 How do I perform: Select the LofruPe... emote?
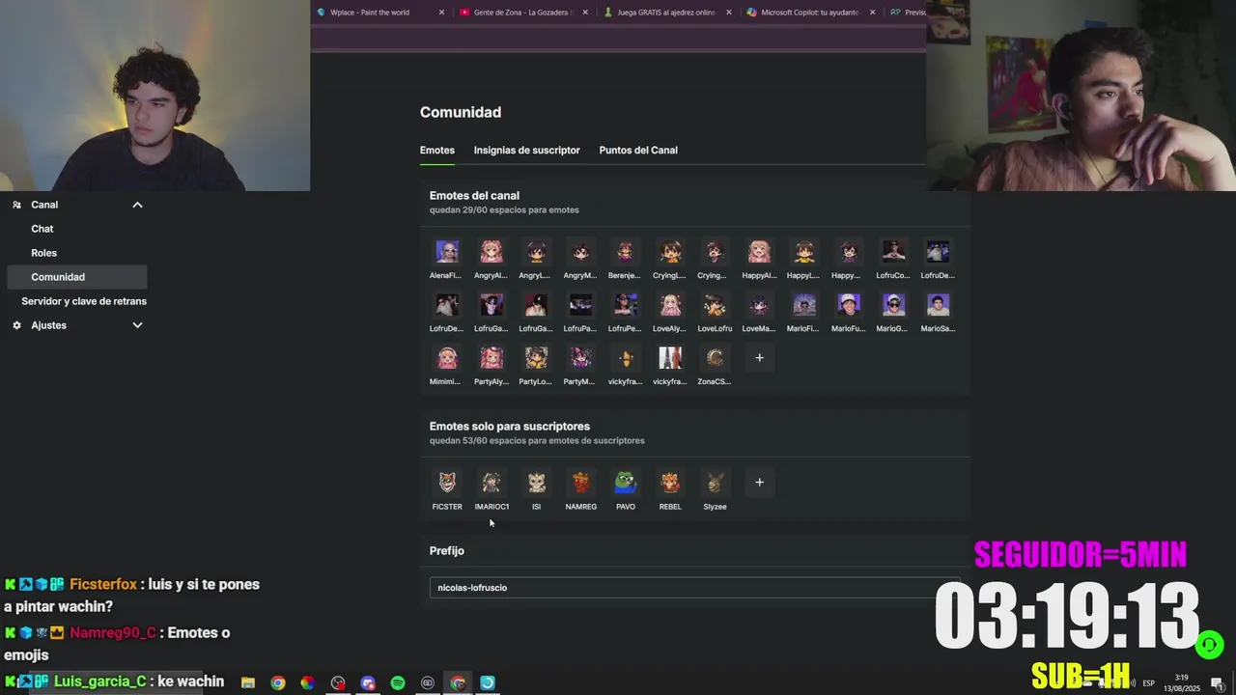(626, 305)
